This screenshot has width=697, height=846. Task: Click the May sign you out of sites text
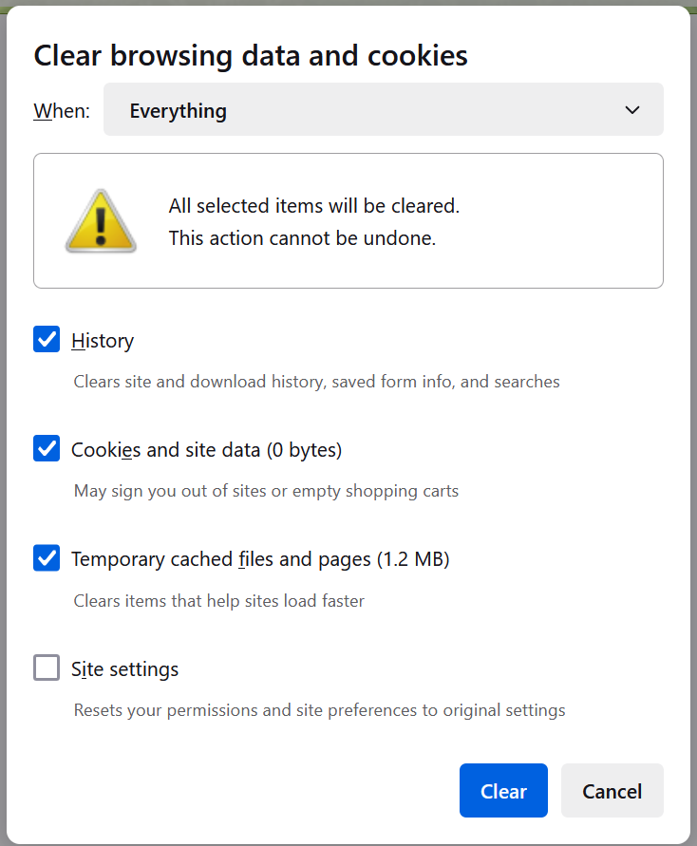pos(266,491)
